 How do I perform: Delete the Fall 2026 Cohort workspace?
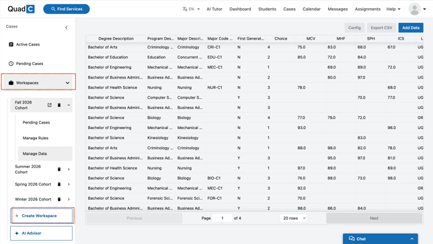pyautogui.click(x=59, y=105)
